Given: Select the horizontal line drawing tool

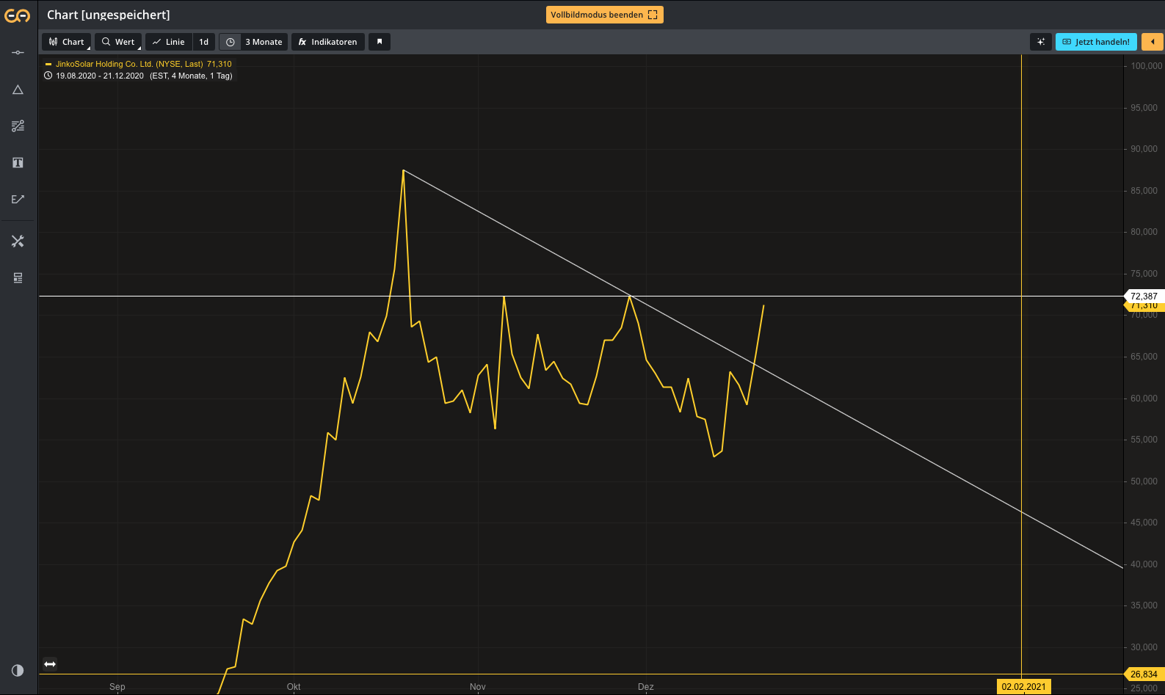Looking at the screenshot, I should (18, 52).
